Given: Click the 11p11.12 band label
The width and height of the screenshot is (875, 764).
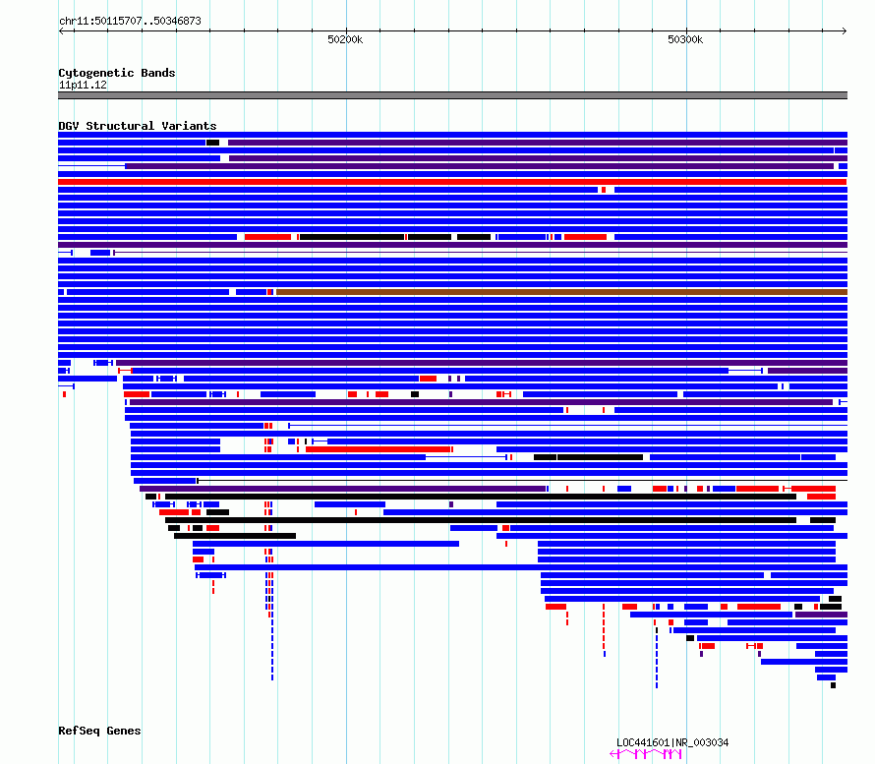Looking at the screenshot, I should [83, 85].
